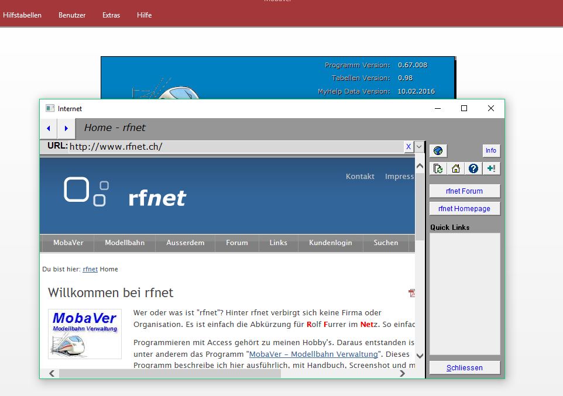Minimize the Internet window
The width and height of the screenshot is (563, 396).
tap(438, 108)
